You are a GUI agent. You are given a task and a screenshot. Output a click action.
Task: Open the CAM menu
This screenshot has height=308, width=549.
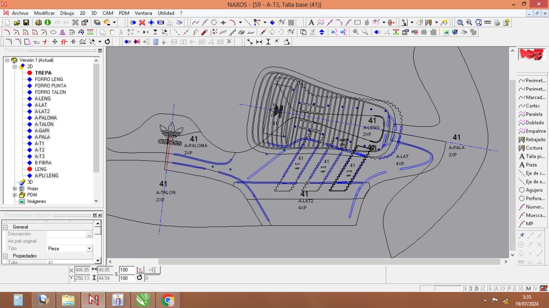point(108,13)
